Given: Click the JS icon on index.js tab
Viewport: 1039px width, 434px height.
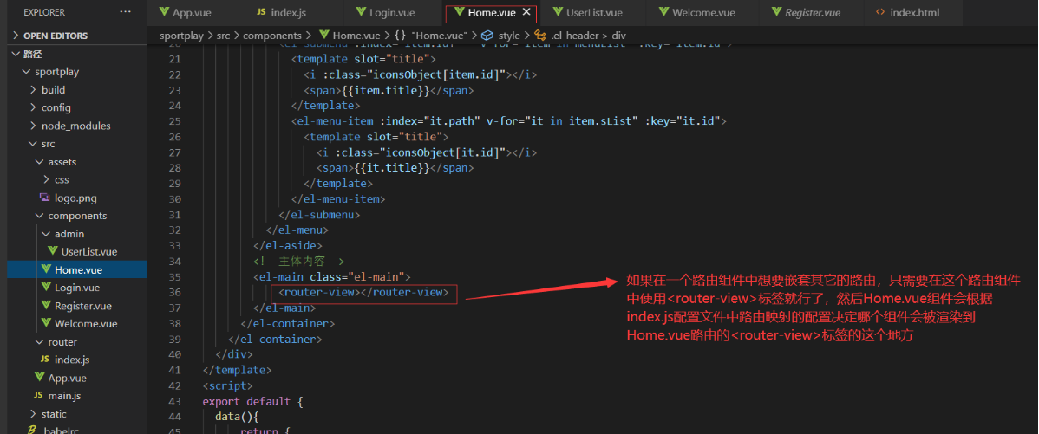Looking at the screenshot, I should click(260, 13).
